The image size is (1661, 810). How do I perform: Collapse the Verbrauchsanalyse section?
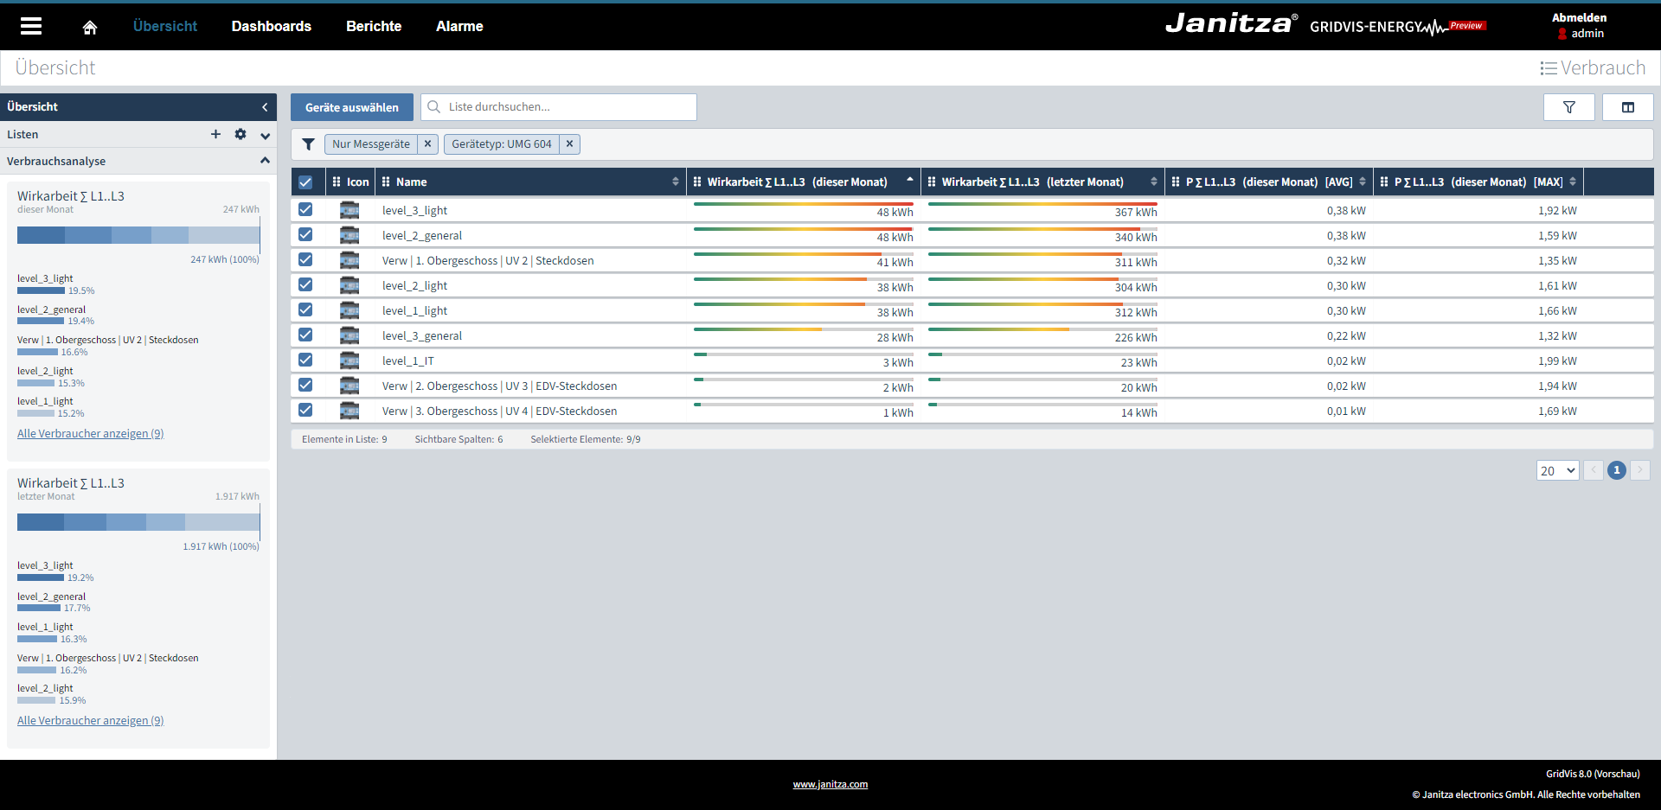(265, 161)
